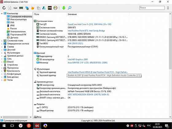Open the memory module benchmark icon
Image resolution: width=172 pixels, height=129 pixels.
pos(21,8)
